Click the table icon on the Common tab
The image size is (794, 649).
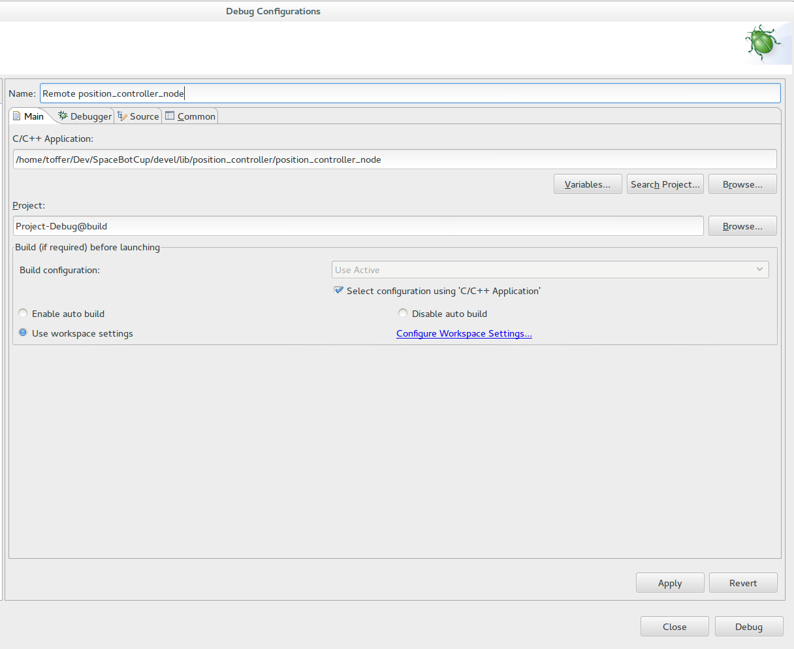point(170,116)
